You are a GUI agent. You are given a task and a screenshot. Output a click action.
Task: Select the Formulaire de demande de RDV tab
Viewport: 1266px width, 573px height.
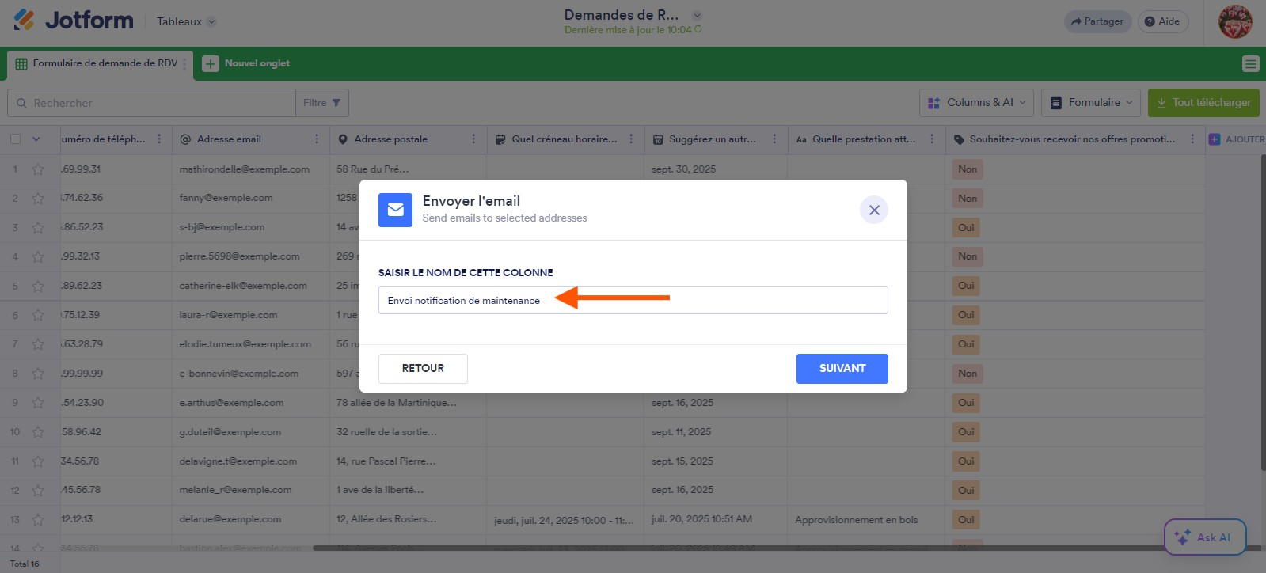[101, 64]
